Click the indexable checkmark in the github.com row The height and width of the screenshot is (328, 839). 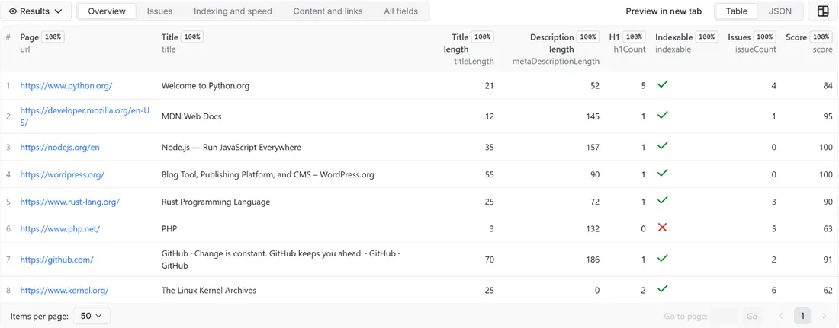tap(662, 258)
